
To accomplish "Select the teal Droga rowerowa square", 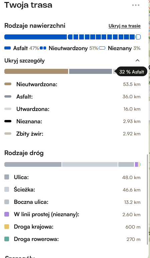I will click(7, 239).
